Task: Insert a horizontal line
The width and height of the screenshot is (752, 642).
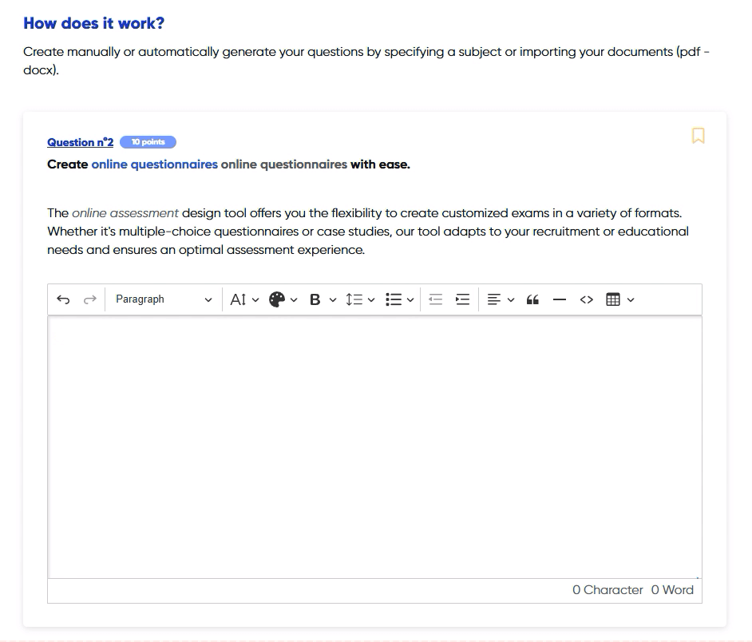Action: pyautogui.click(x=560, y=299)
